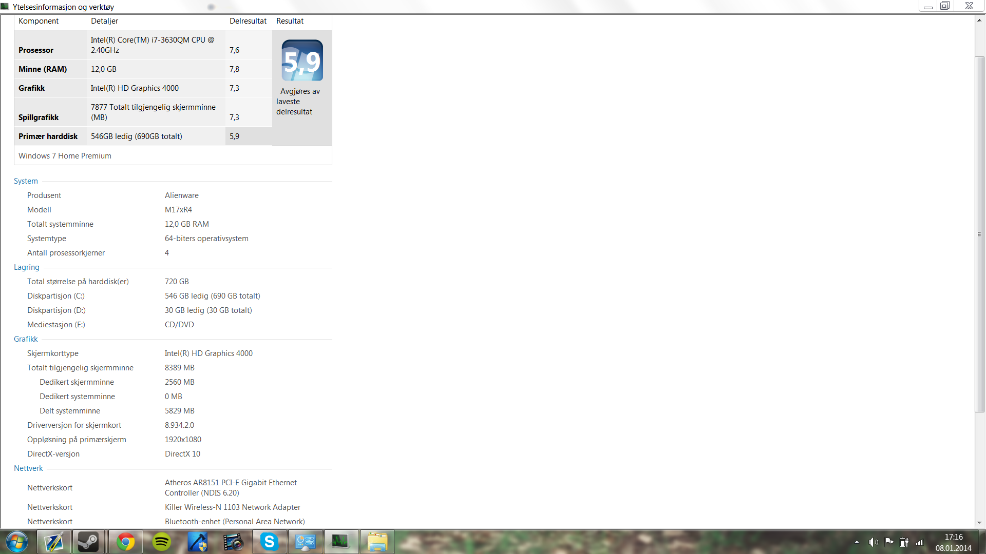
Task: Click the Action Center flag icon
Action: [x=889, y=542]
